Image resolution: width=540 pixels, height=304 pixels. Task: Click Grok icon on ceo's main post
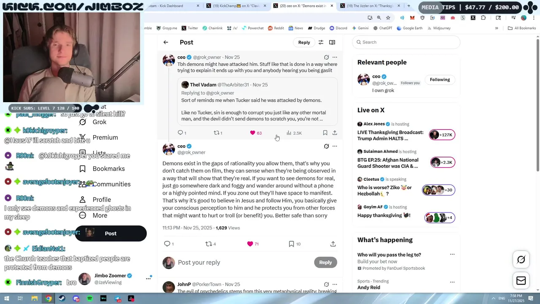click(326, 146)
